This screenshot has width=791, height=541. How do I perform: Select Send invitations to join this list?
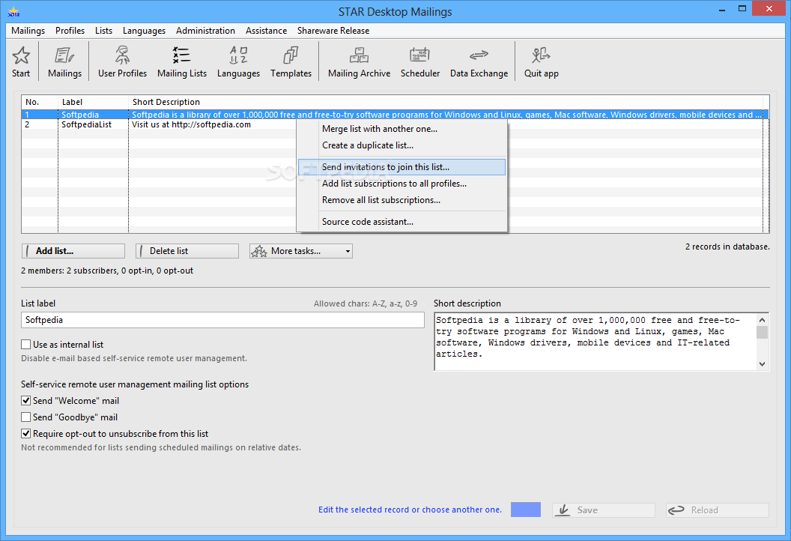pyautogui.click(x=401, y=167)
